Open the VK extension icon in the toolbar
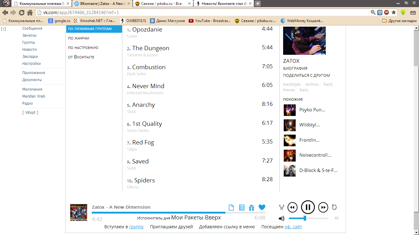This screenshot has height=235, width=419. (380, 13)
